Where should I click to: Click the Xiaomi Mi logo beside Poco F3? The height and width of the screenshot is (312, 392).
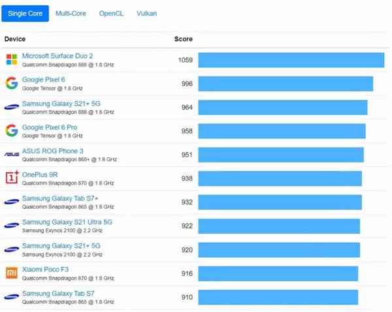[12, 273]
